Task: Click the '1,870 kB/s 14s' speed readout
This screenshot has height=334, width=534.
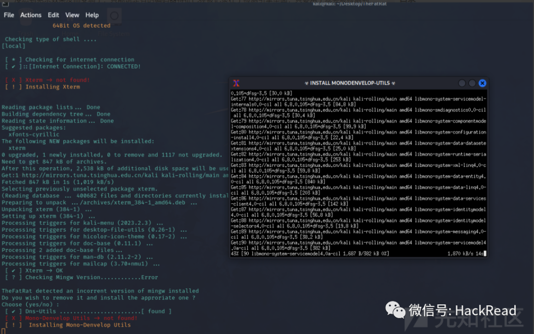Action: point(465,253)
